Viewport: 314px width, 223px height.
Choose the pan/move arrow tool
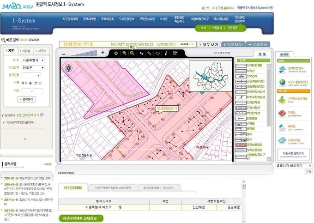pos(142,53)
